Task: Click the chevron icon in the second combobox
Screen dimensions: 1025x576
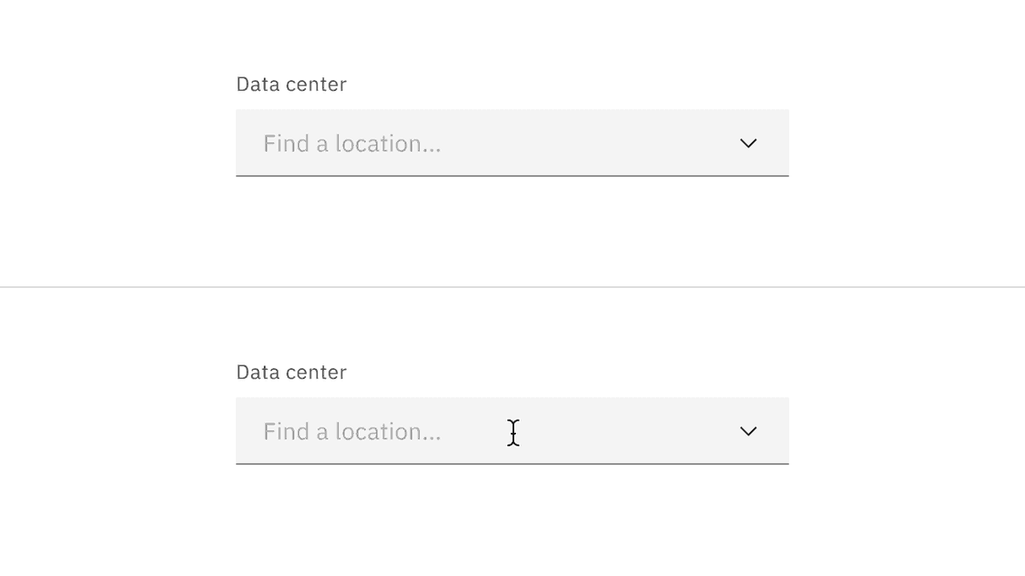Action: [x=748, y=431]
